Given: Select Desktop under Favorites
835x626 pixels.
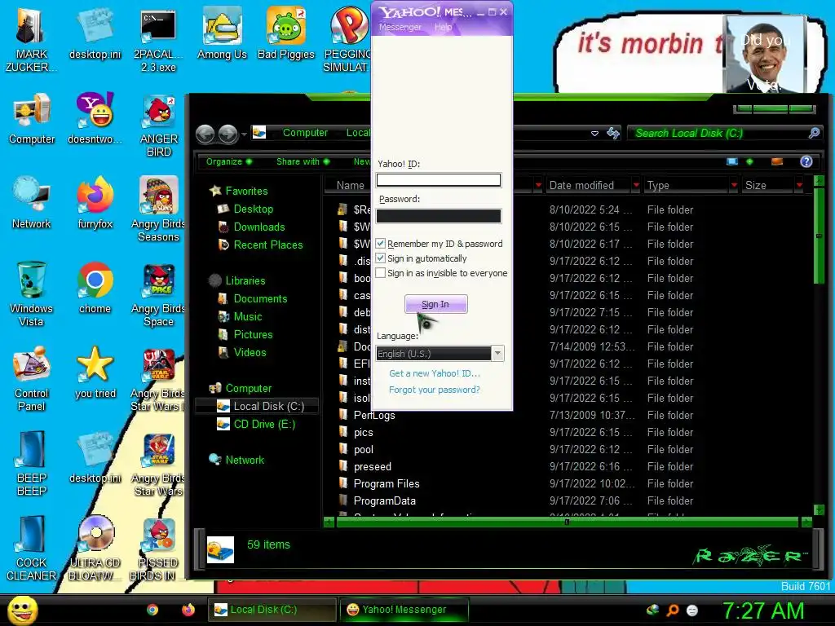Looking at the screenshot, I should (x=254, y=209).
